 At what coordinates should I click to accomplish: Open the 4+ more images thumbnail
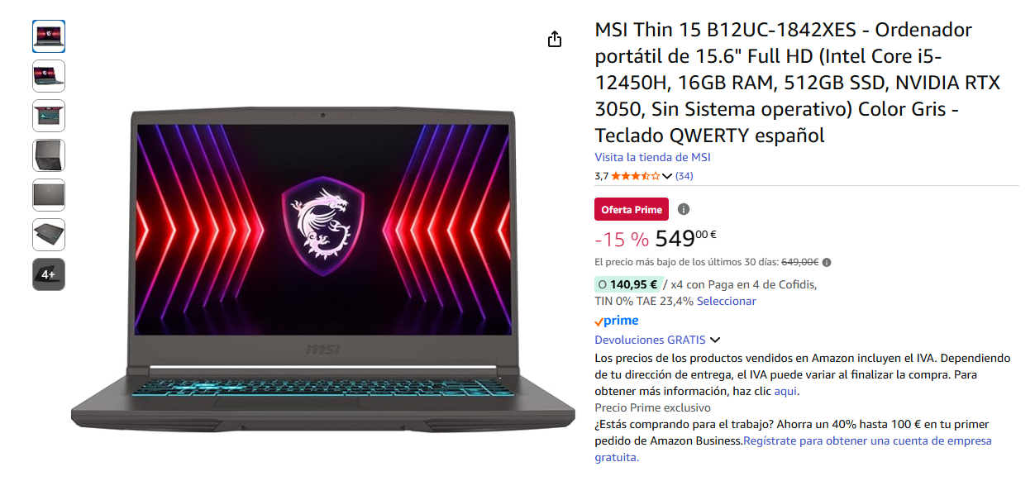[49, 274]
